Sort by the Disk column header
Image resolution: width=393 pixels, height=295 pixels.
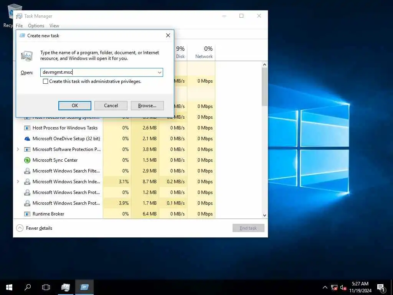tap(180, 52)
